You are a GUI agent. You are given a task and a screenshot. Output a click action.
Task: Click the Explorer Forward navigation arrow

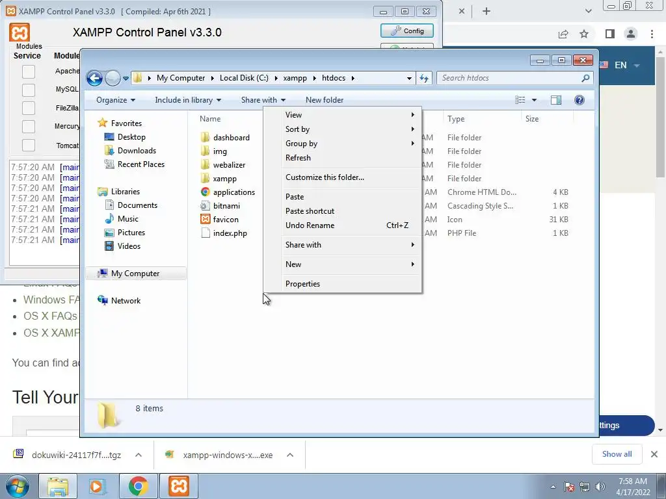113,78
